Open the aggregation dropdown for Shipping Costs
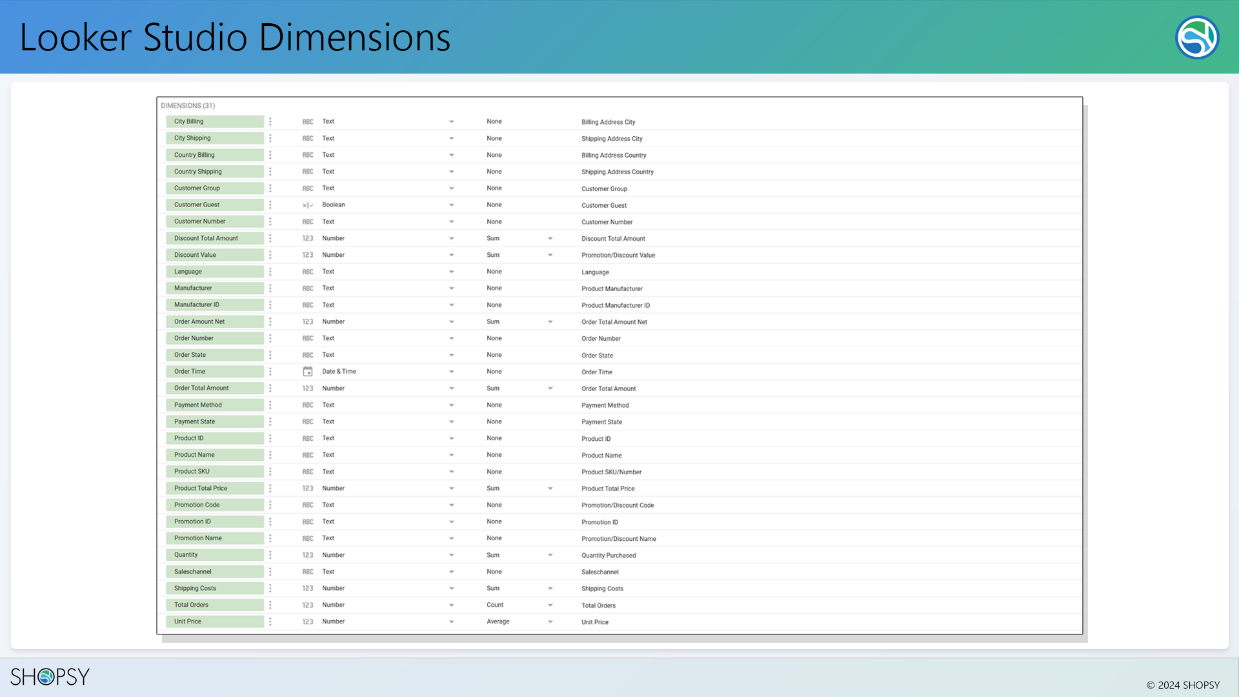Screen dimensions: 1239x697 click(550, 589)
